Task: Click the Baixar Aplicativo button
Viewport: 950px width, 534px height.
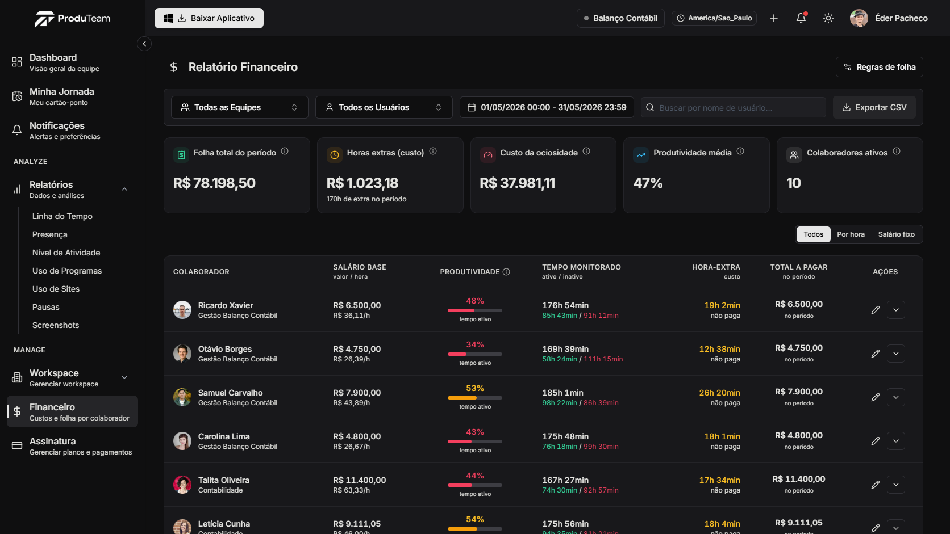Action: point(209,18)
